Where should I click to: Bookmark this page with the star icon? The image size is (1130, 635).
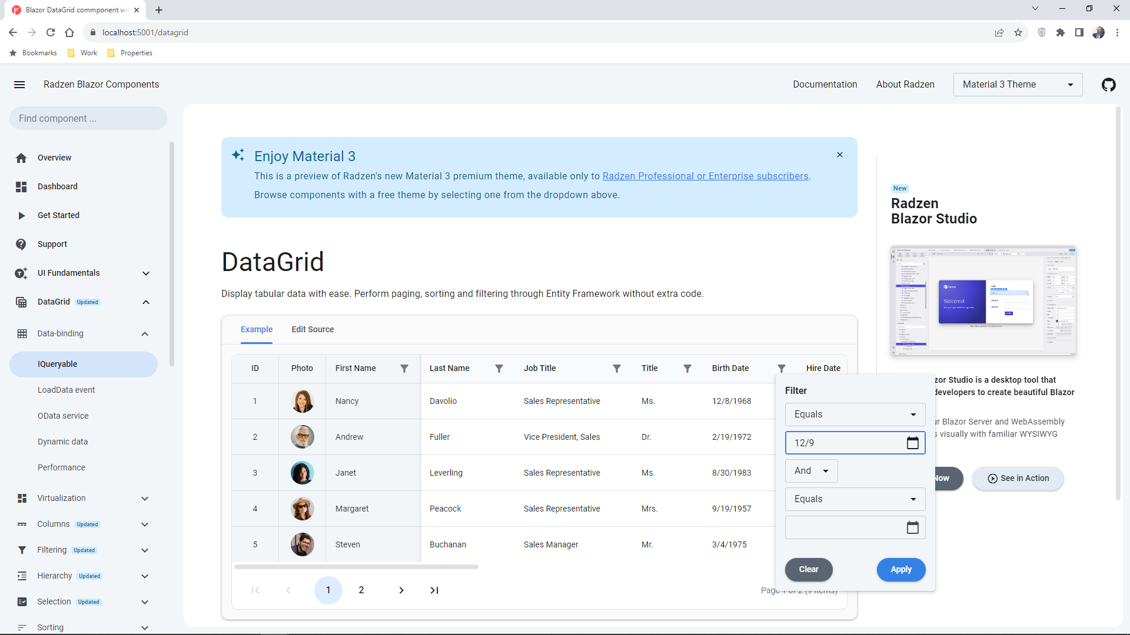coord(1018,33)
